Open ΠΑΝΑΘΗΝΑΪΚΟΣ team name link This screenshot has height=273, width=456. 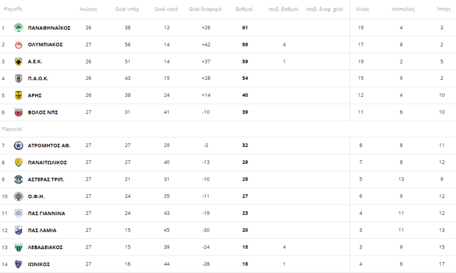click(49, 28)
